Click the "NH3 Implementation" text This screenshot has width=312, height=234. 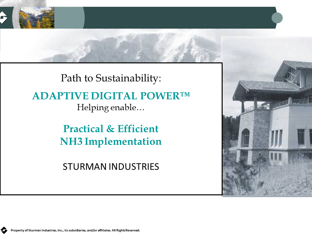pyautogui.click(x=111, y=142)
